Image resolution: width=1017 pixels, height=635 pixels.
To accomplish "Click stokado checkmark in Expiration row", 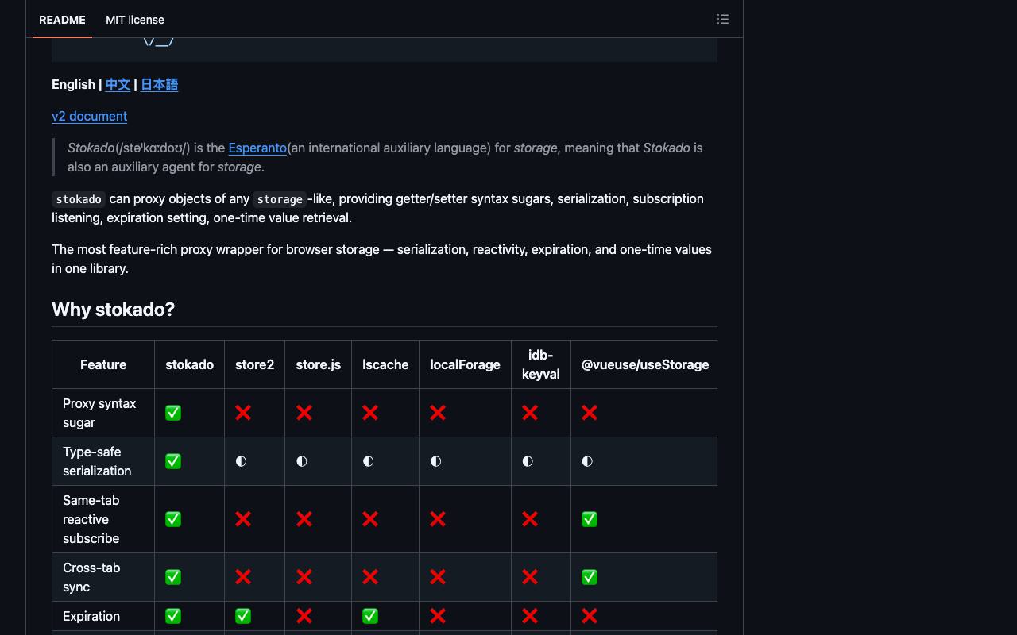I will click(173, 616).
